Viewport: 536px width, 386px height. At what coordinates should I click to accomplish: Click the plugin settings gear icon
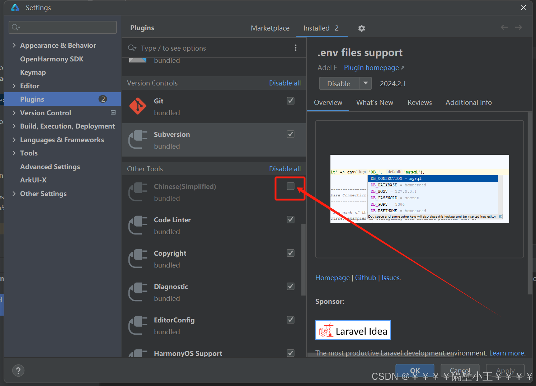362,28
